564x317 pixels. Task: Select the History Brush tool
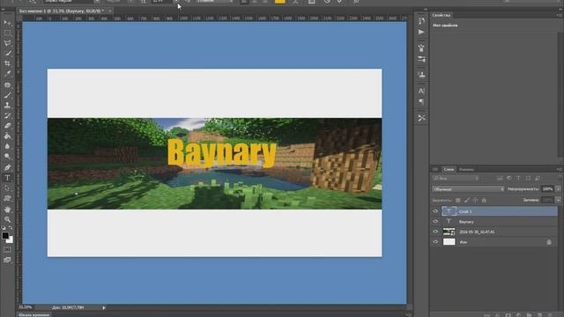point(7,115)
